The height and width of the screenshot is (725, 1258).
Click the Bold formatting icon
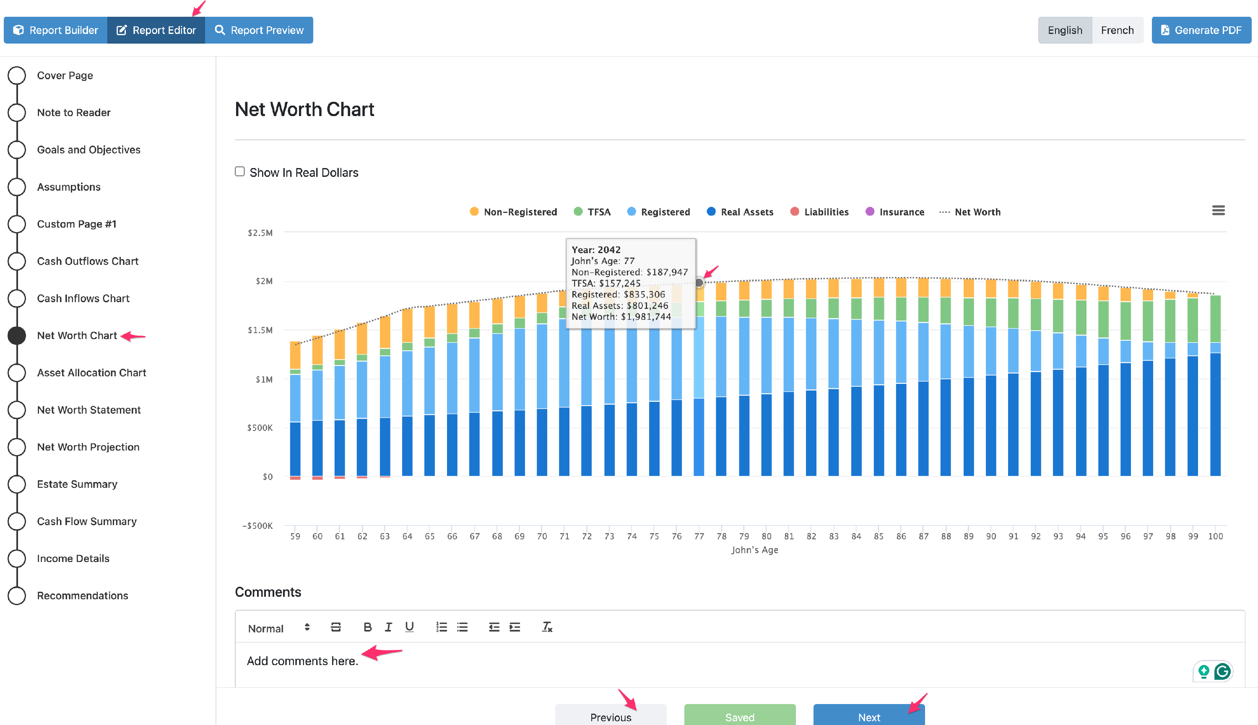[367, 627]
